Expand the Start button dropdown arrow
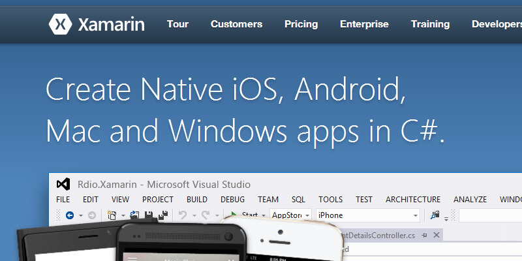 pyautogui.click(x=264, y=216)
